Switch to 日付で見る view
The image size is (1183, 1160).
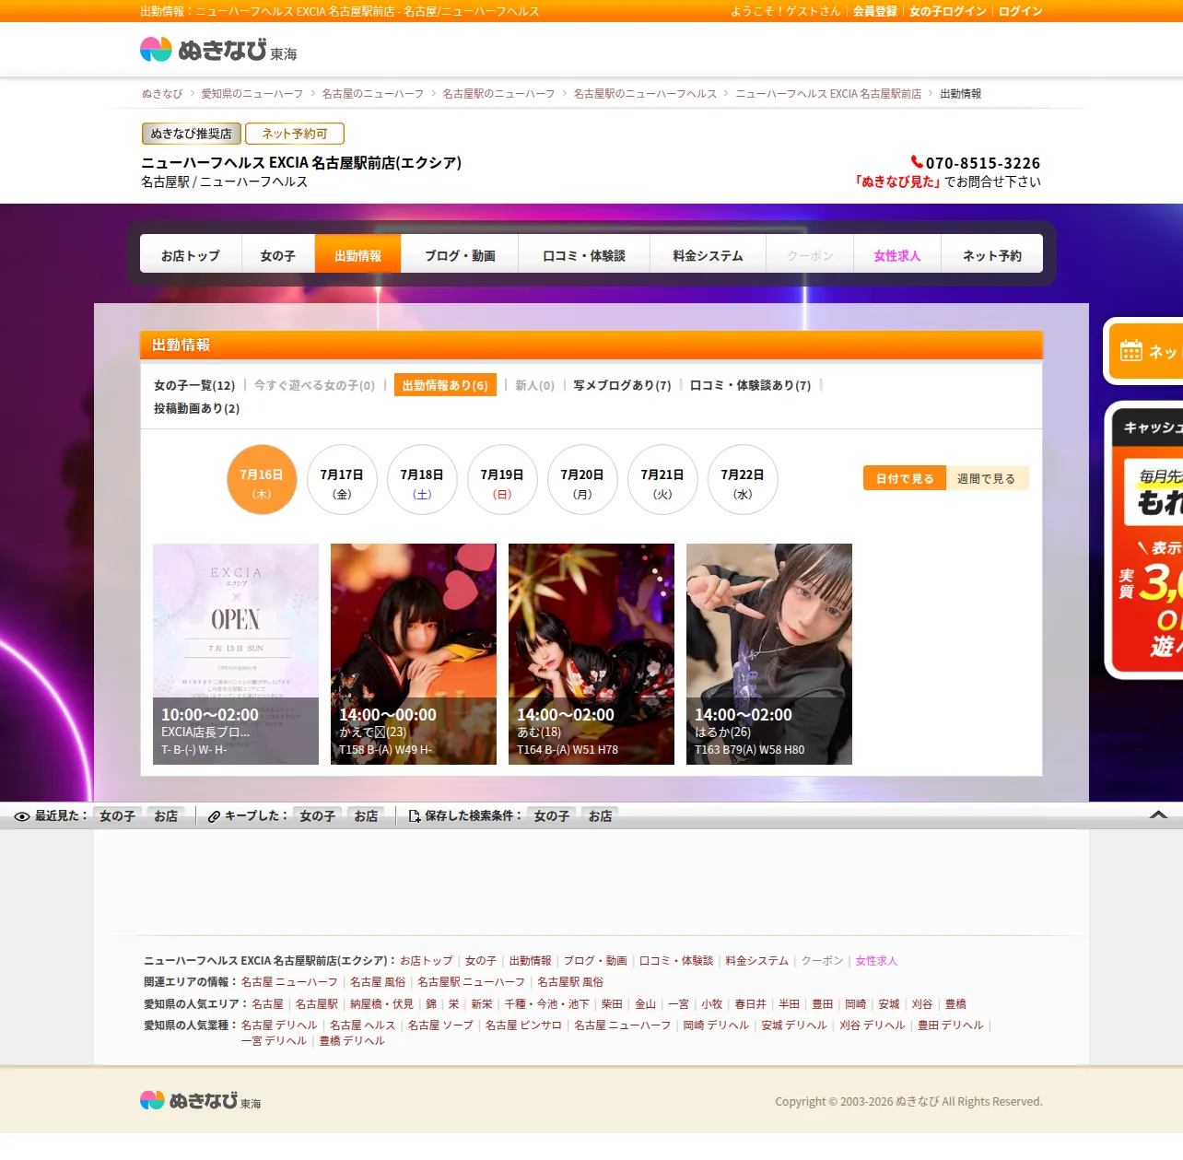[x=905, y=478]
